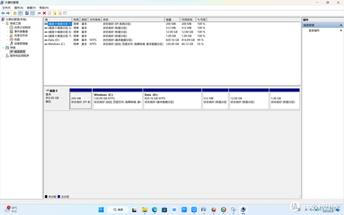Viewport: 344px width, 215px height.
Task: Select 计算机管理(本地) root node
Action: (x=16, y=19)
